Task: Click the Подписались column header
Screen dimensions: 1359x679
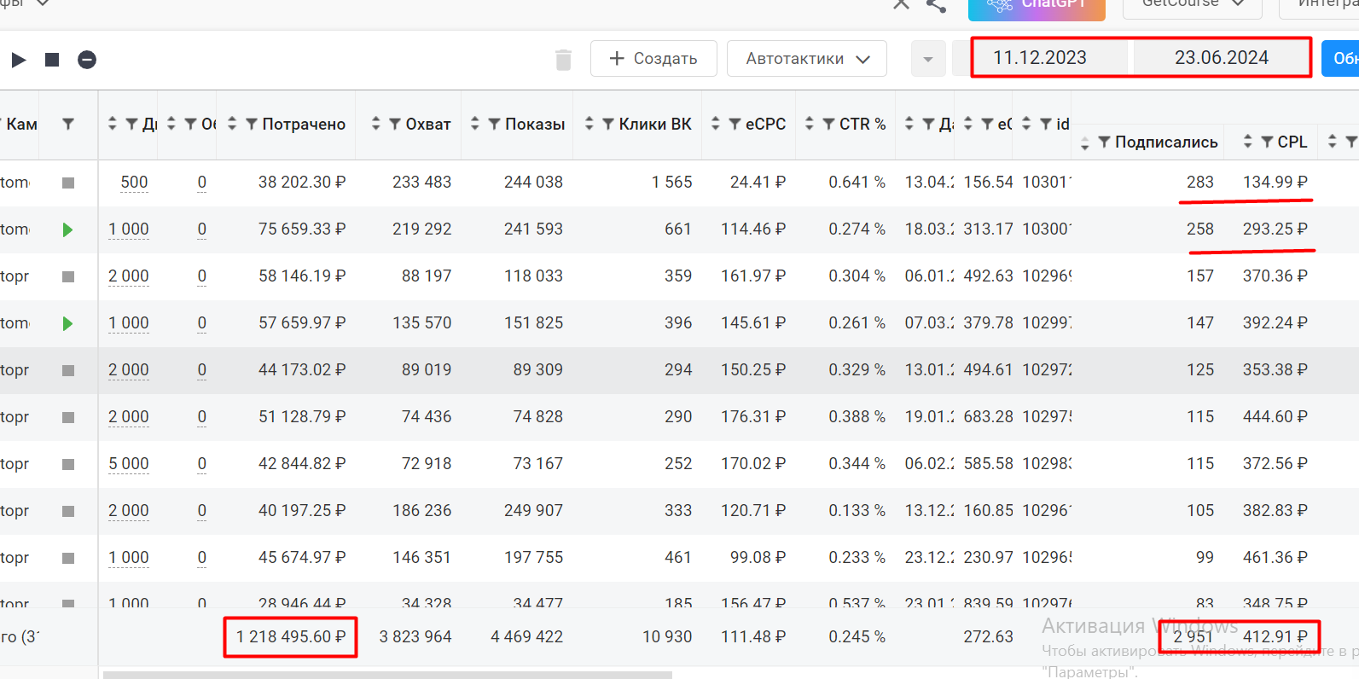Action: coord(1166,142)
